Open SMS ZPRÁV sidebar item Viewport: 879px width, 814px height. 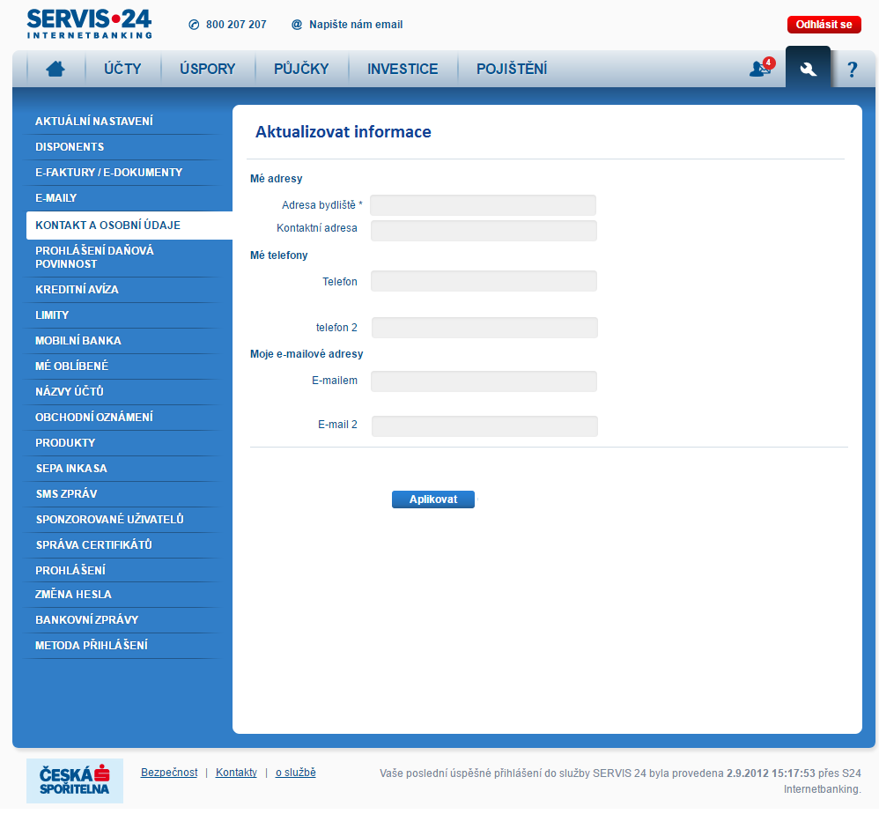coord(67,494)
